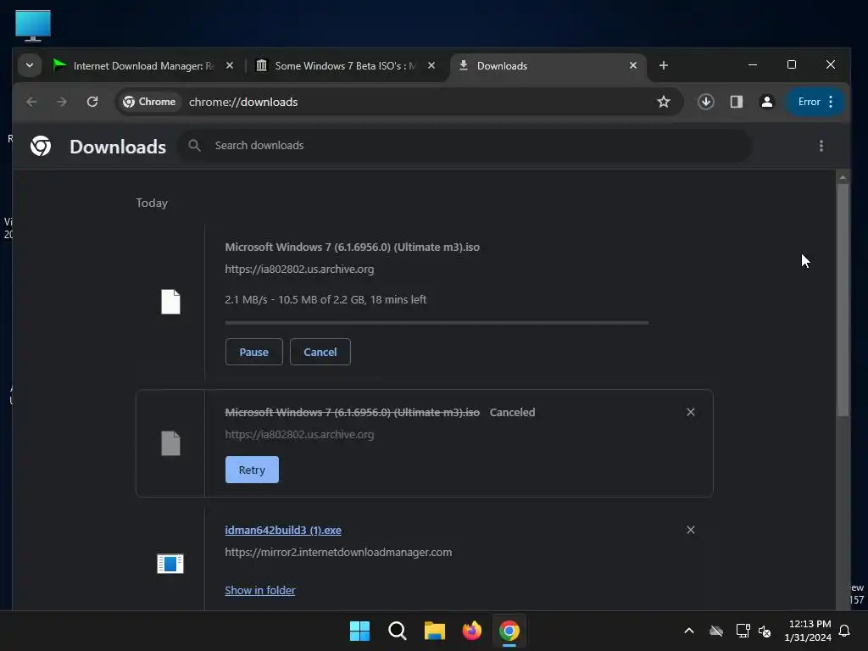
Task: Click the mirror2.internetdownloadmanager.com URL text
Action: coord(338,553)
